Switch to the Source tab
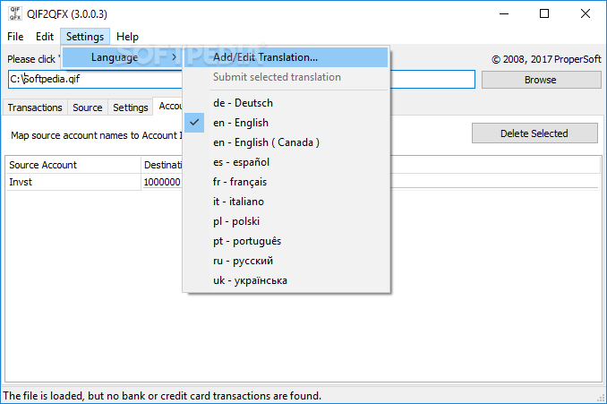 coord(88,107)
